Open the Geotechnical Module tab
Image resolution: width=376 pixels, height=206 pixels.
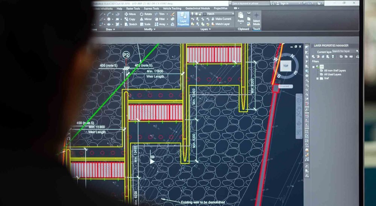(x=197, y=8)
